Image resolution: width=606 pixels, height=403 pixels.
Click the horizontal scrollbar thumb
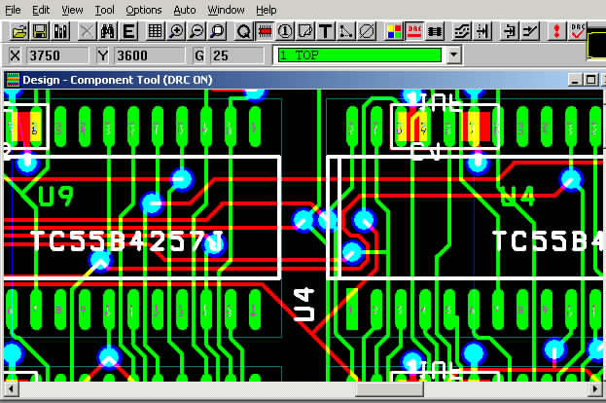click(x=389, y=388)
